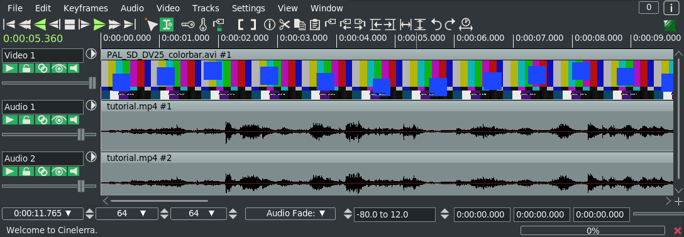The image size is (684, 237).
Task: Click the redo arrow icon
Action: (450, 25)
